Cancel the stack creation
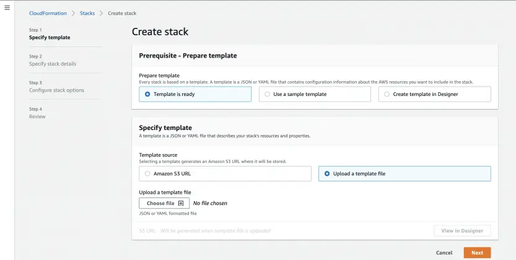 444,253
